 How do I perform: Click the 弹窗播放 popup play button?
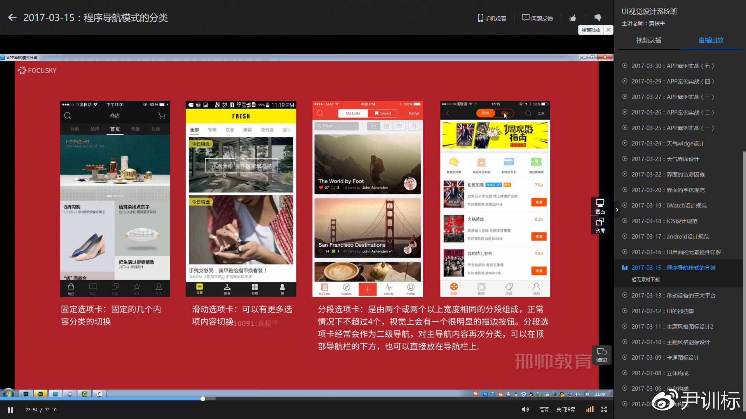pyautogui.click(x=591, y=30)
